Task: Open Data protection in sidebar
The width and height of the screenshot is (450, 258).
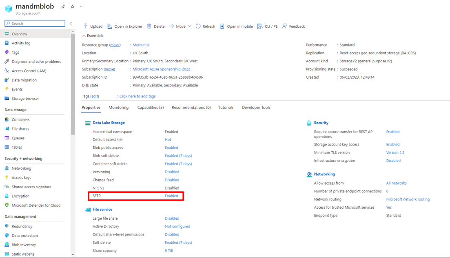Action: point(24,235)
